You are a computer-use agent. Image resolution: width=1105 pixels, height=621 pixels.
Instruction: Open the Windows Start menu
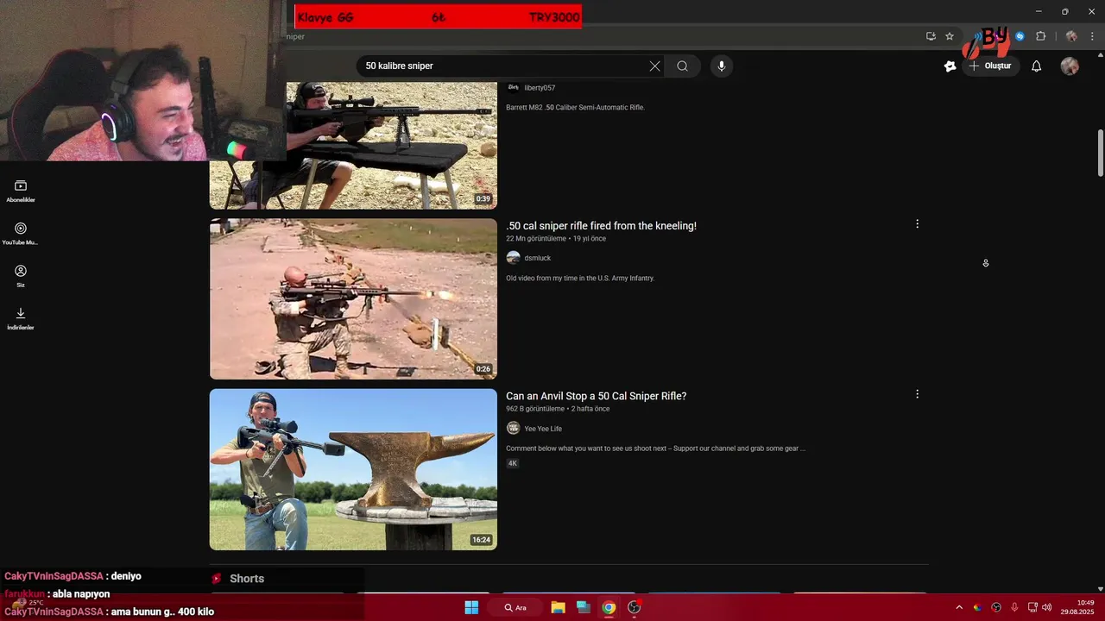click(471, 607)
